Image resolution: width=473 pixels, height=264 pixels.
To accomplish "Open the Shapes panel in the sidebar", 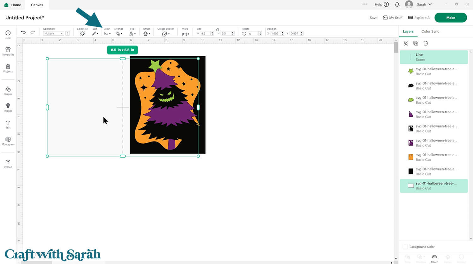I will point(8,91).
